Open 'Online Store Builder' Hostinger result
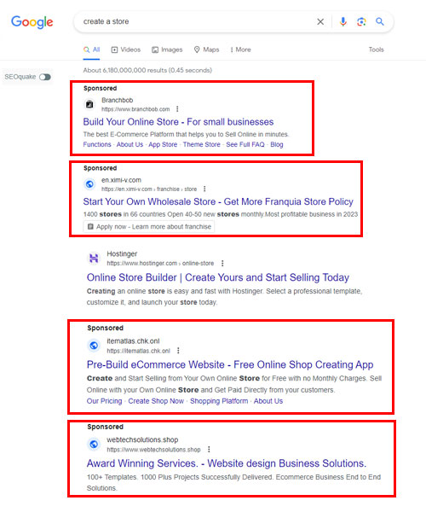 pyautogui.click(x=218, y=277)
